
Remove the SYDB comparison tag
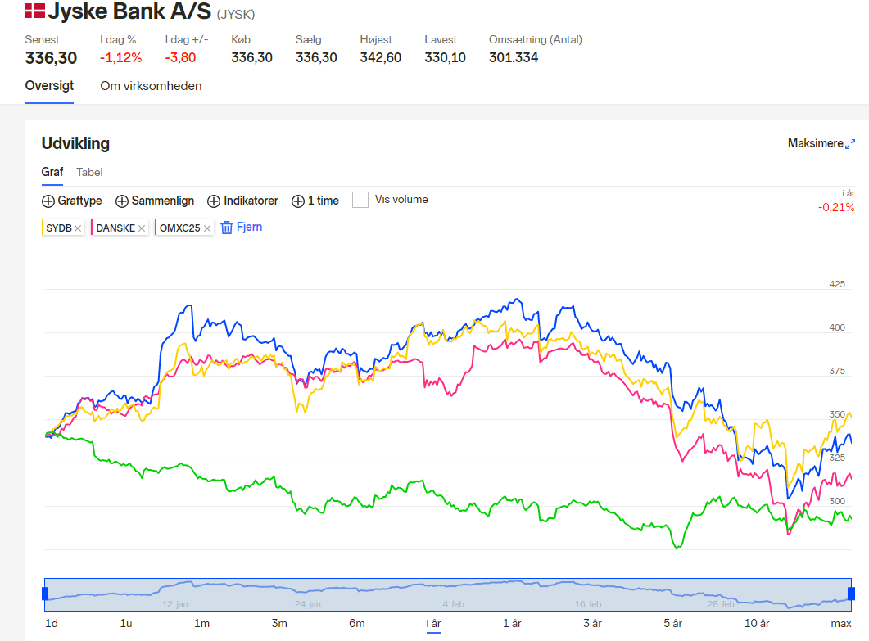coord(78,228)
